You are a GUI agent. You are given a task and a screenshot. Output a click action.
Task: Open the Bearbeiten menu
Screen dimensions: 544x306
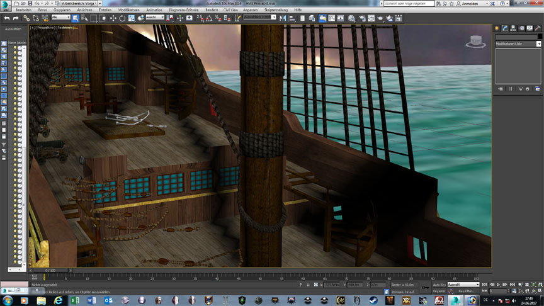coord(23,10)
